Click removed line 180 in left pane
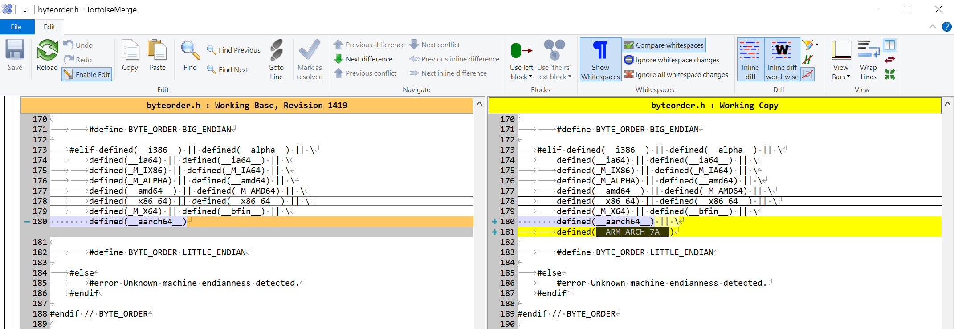The width and height of the screenshot is (954, 329). tap(261, 222)
